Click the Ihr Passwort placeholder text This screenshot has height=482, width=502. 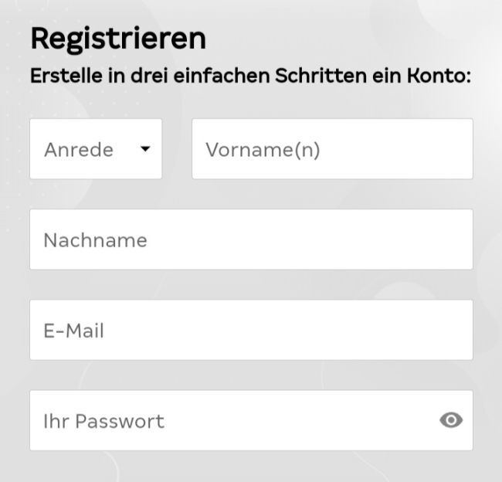tap(103, 421)
